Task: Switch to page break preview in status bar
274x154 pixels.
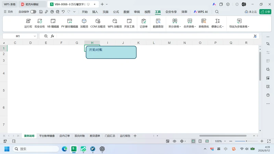Action: tap(207, 141)
